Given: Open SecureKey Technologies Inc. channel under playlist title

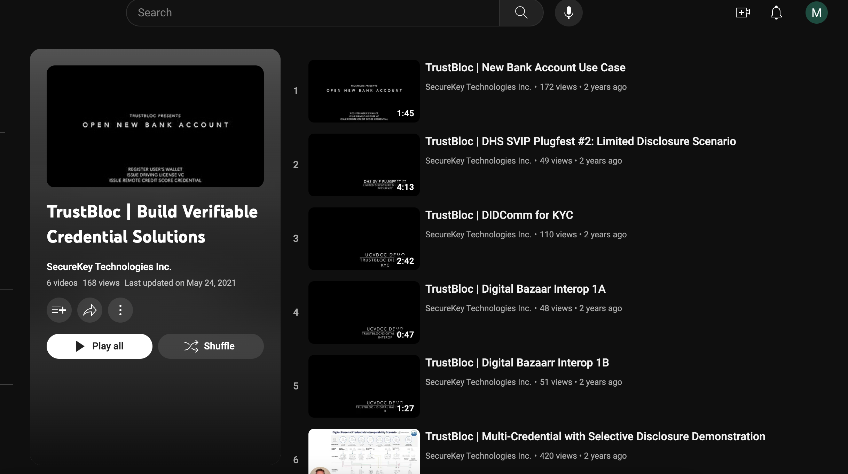Looking at the screenshot, I should [109, 267].
